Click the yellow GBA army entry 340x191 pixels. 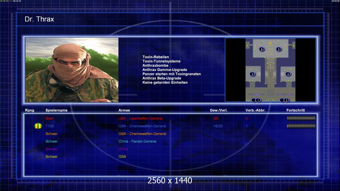pyautogui.click(x=122, y=156)
